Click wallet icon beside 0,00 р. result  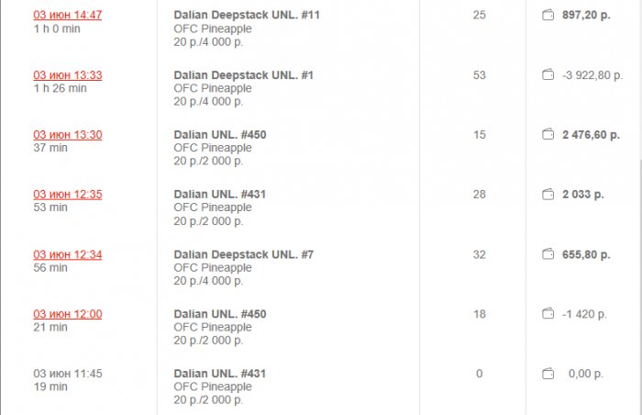tap(548, 374)
